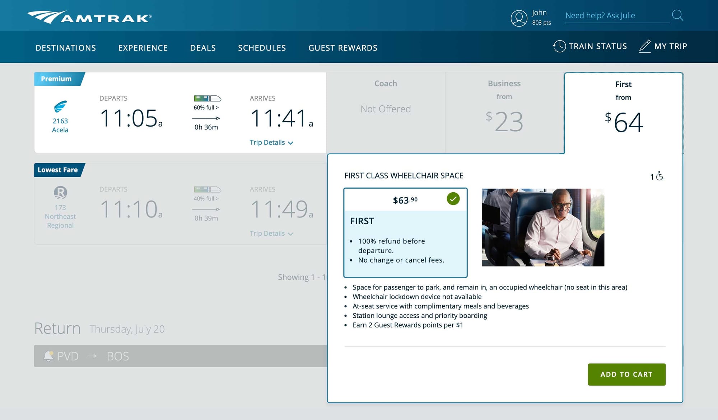718x420 pixels.
Task: Click the First Class passenger photo
Action: (543, 227)
